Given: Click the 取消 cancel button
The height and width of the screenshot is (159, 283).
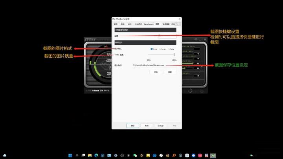Looking at the screenshot, I should 147,126.
